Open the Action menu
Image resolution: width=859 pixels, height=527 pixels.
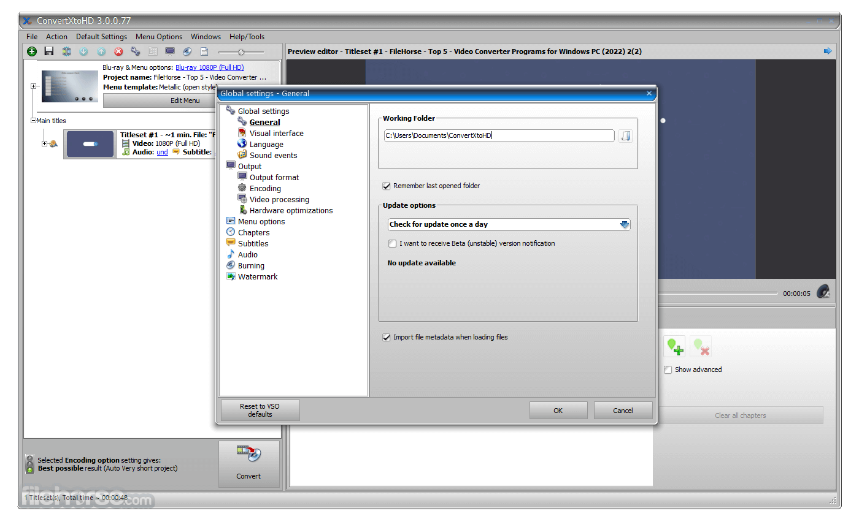coord(56,37)
